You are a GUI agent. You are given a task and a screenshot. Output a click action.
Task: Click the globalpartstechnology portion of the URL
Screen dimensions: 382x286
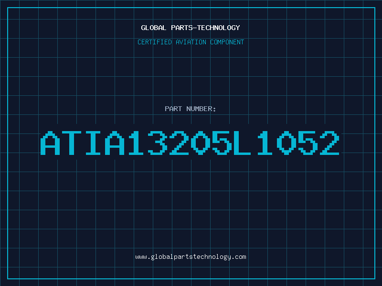[191, 257]
